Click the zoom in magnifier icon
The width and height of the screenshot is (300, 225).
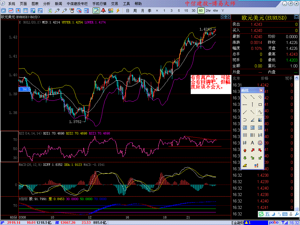[x=57, y=11]
